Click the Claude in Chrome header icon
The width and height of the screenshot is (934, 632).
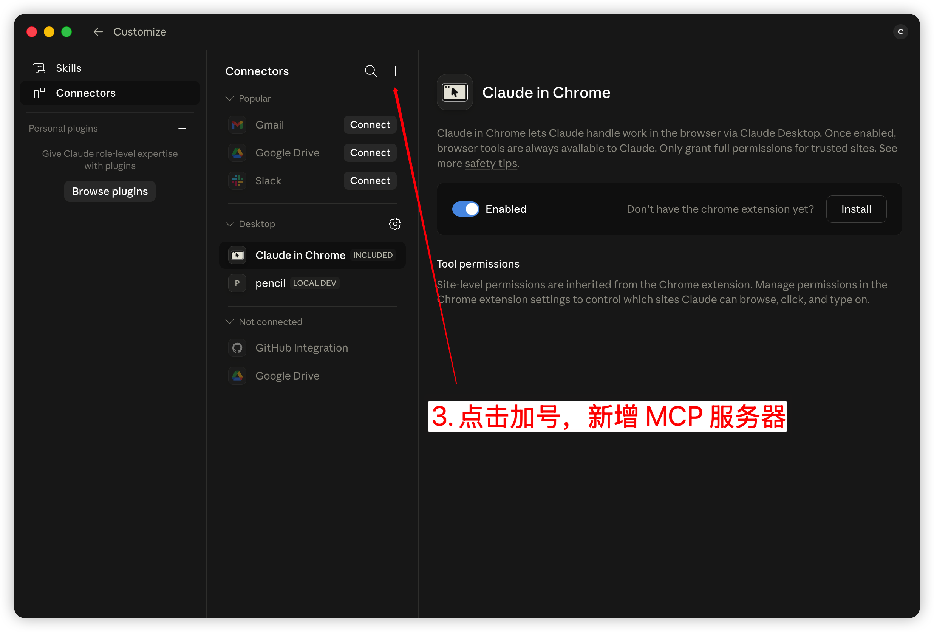[455, 93]
